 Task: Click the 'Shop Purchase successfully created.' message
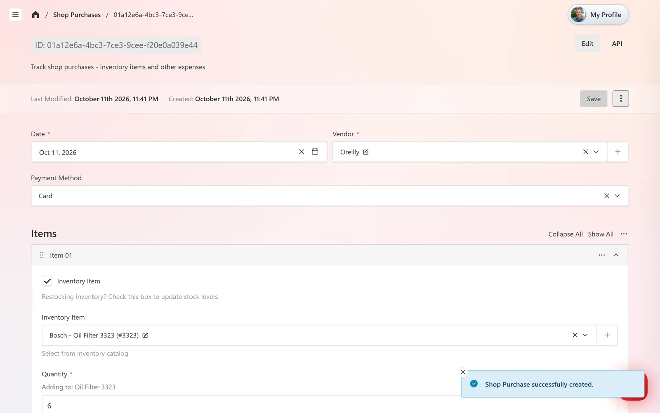[539, 384]
